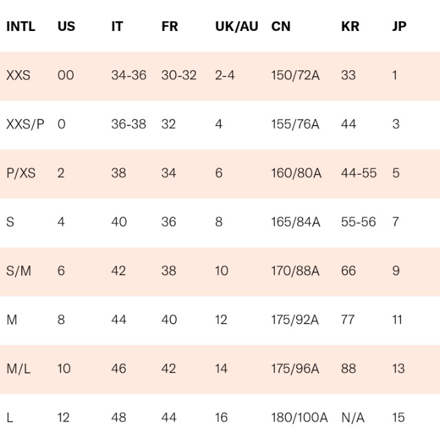Click the UK/AU column header
440x440 pixels.
click(236, 26)
